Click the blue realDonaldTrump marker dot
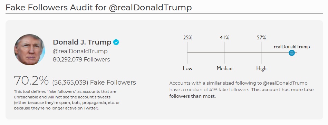The height and width of the screenshot is (125, 328). [292, 53]
